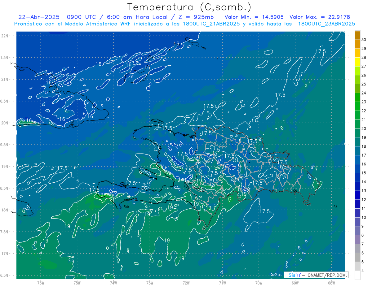
Task: Click the latitude axis label "22N"
Action: (5, 36)
